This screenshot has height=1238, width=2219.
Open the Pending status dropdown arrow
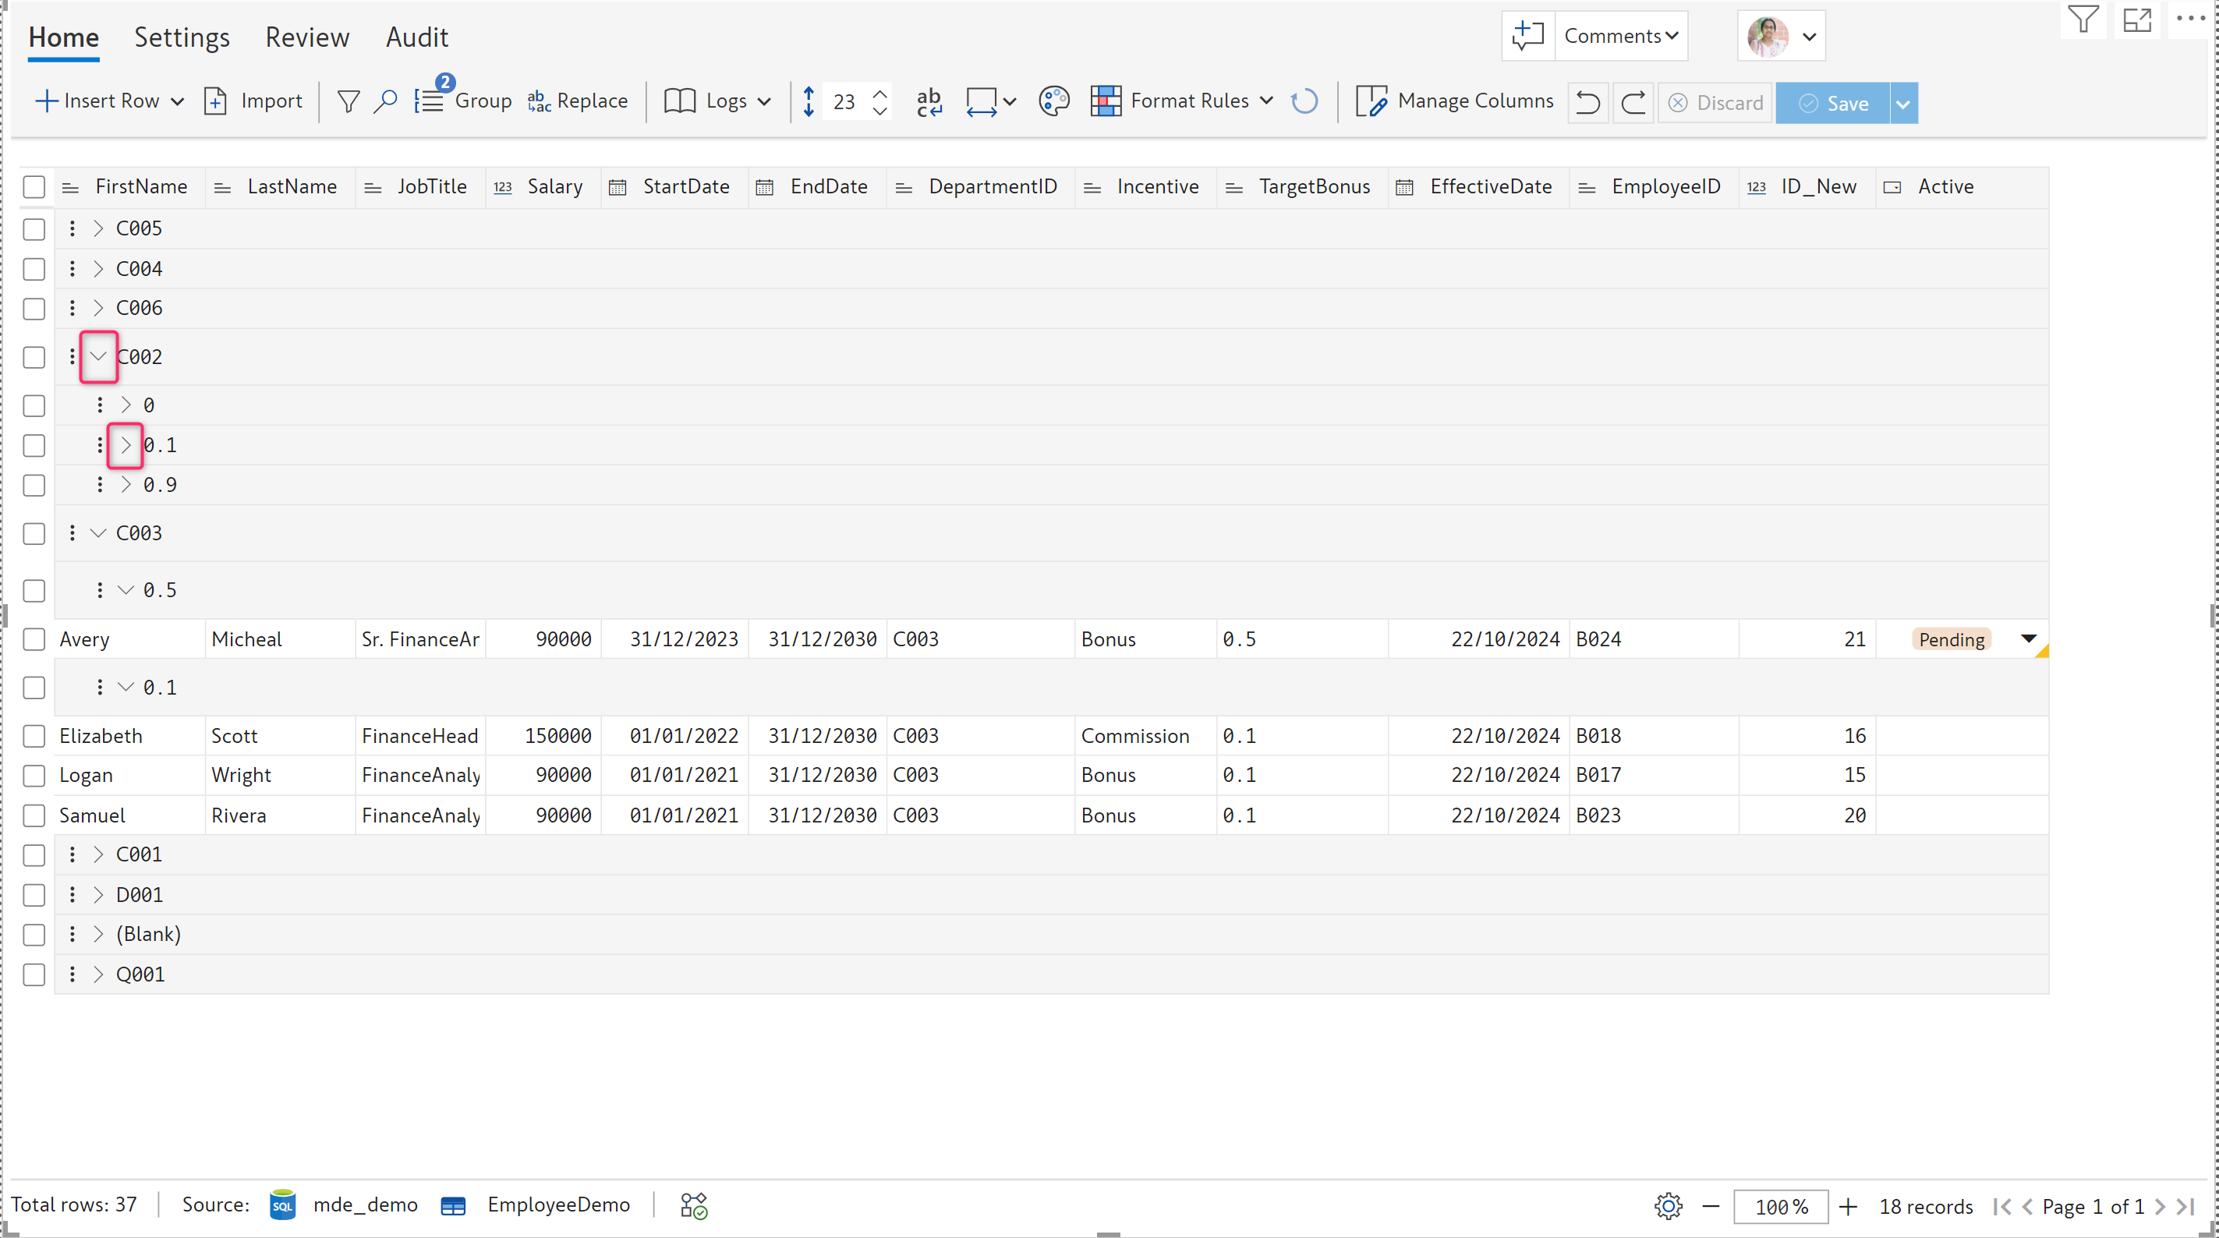tap(2028, 638)
